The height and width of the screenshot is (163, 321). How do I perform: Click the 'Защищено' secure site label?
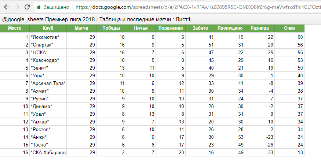56,7
